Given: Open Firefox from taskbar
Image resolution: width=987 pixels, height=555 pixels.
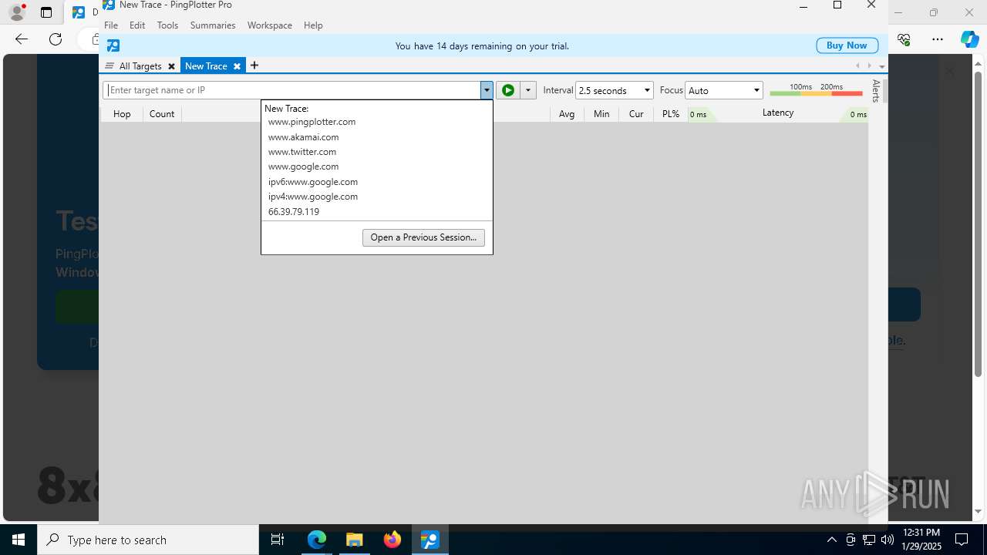Looking at the screenshot, I should 392,540.
